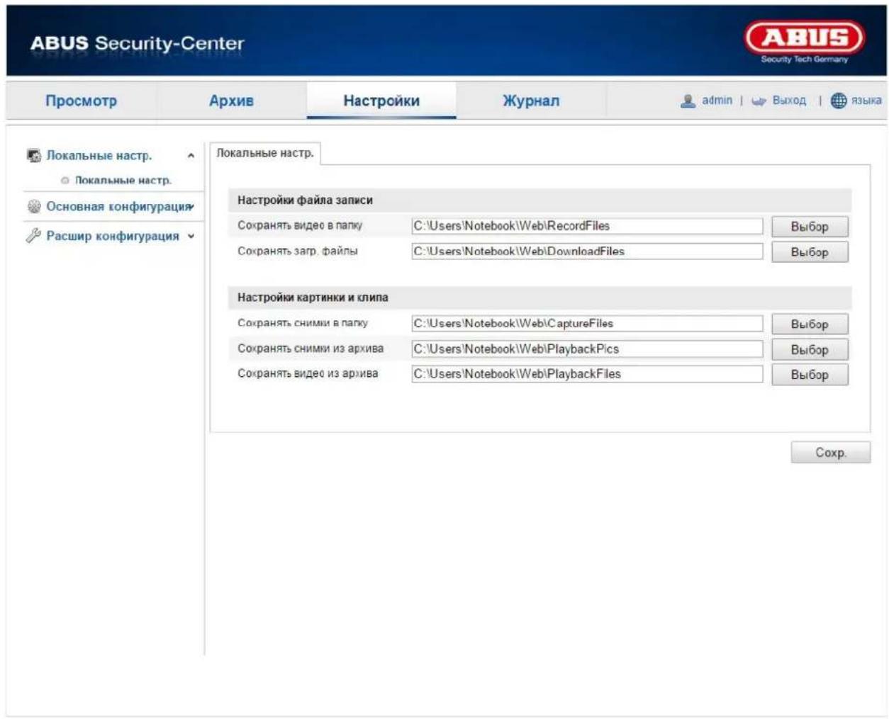Click the PlaybackFiles path field

pos(587,374)
